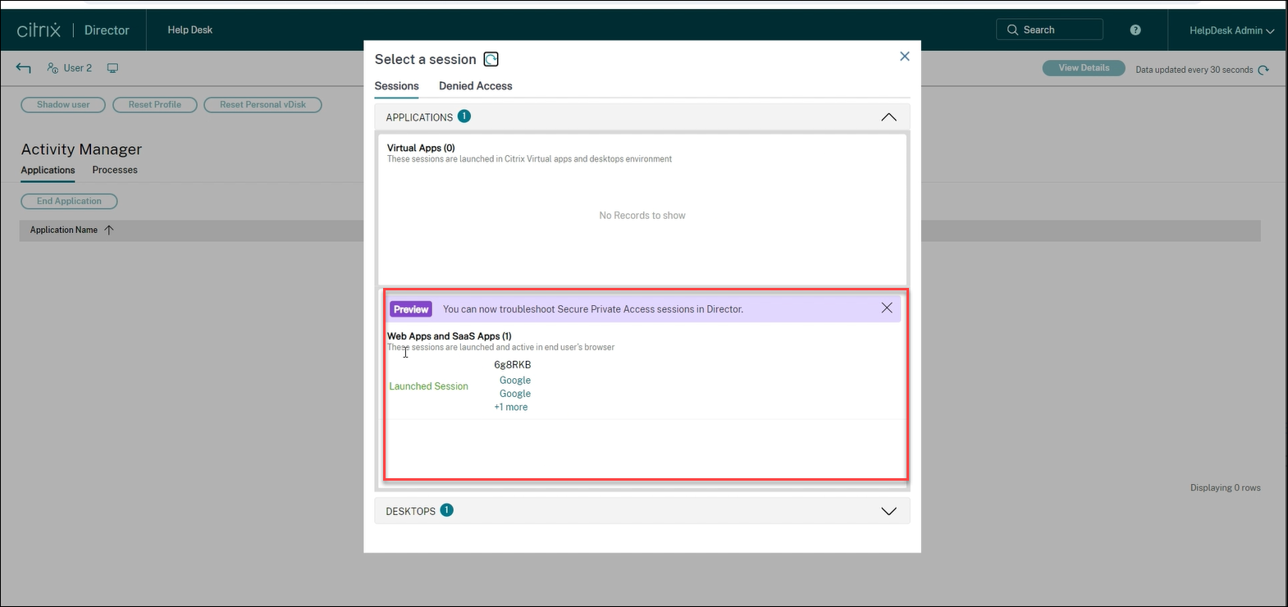Expand the DESKTOPS section chevron
The width and height of the screenshot is (1288, 607).
coord(888,511)
